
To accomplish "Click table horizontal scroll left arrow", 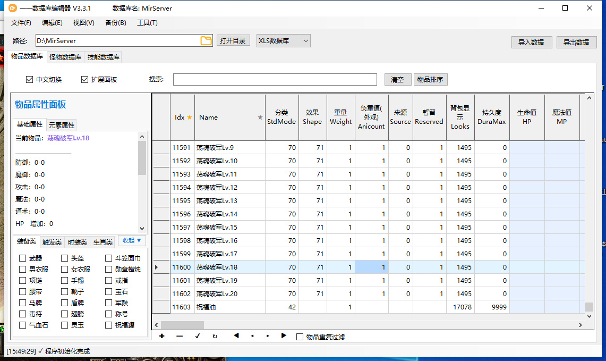I will (156, 325).
